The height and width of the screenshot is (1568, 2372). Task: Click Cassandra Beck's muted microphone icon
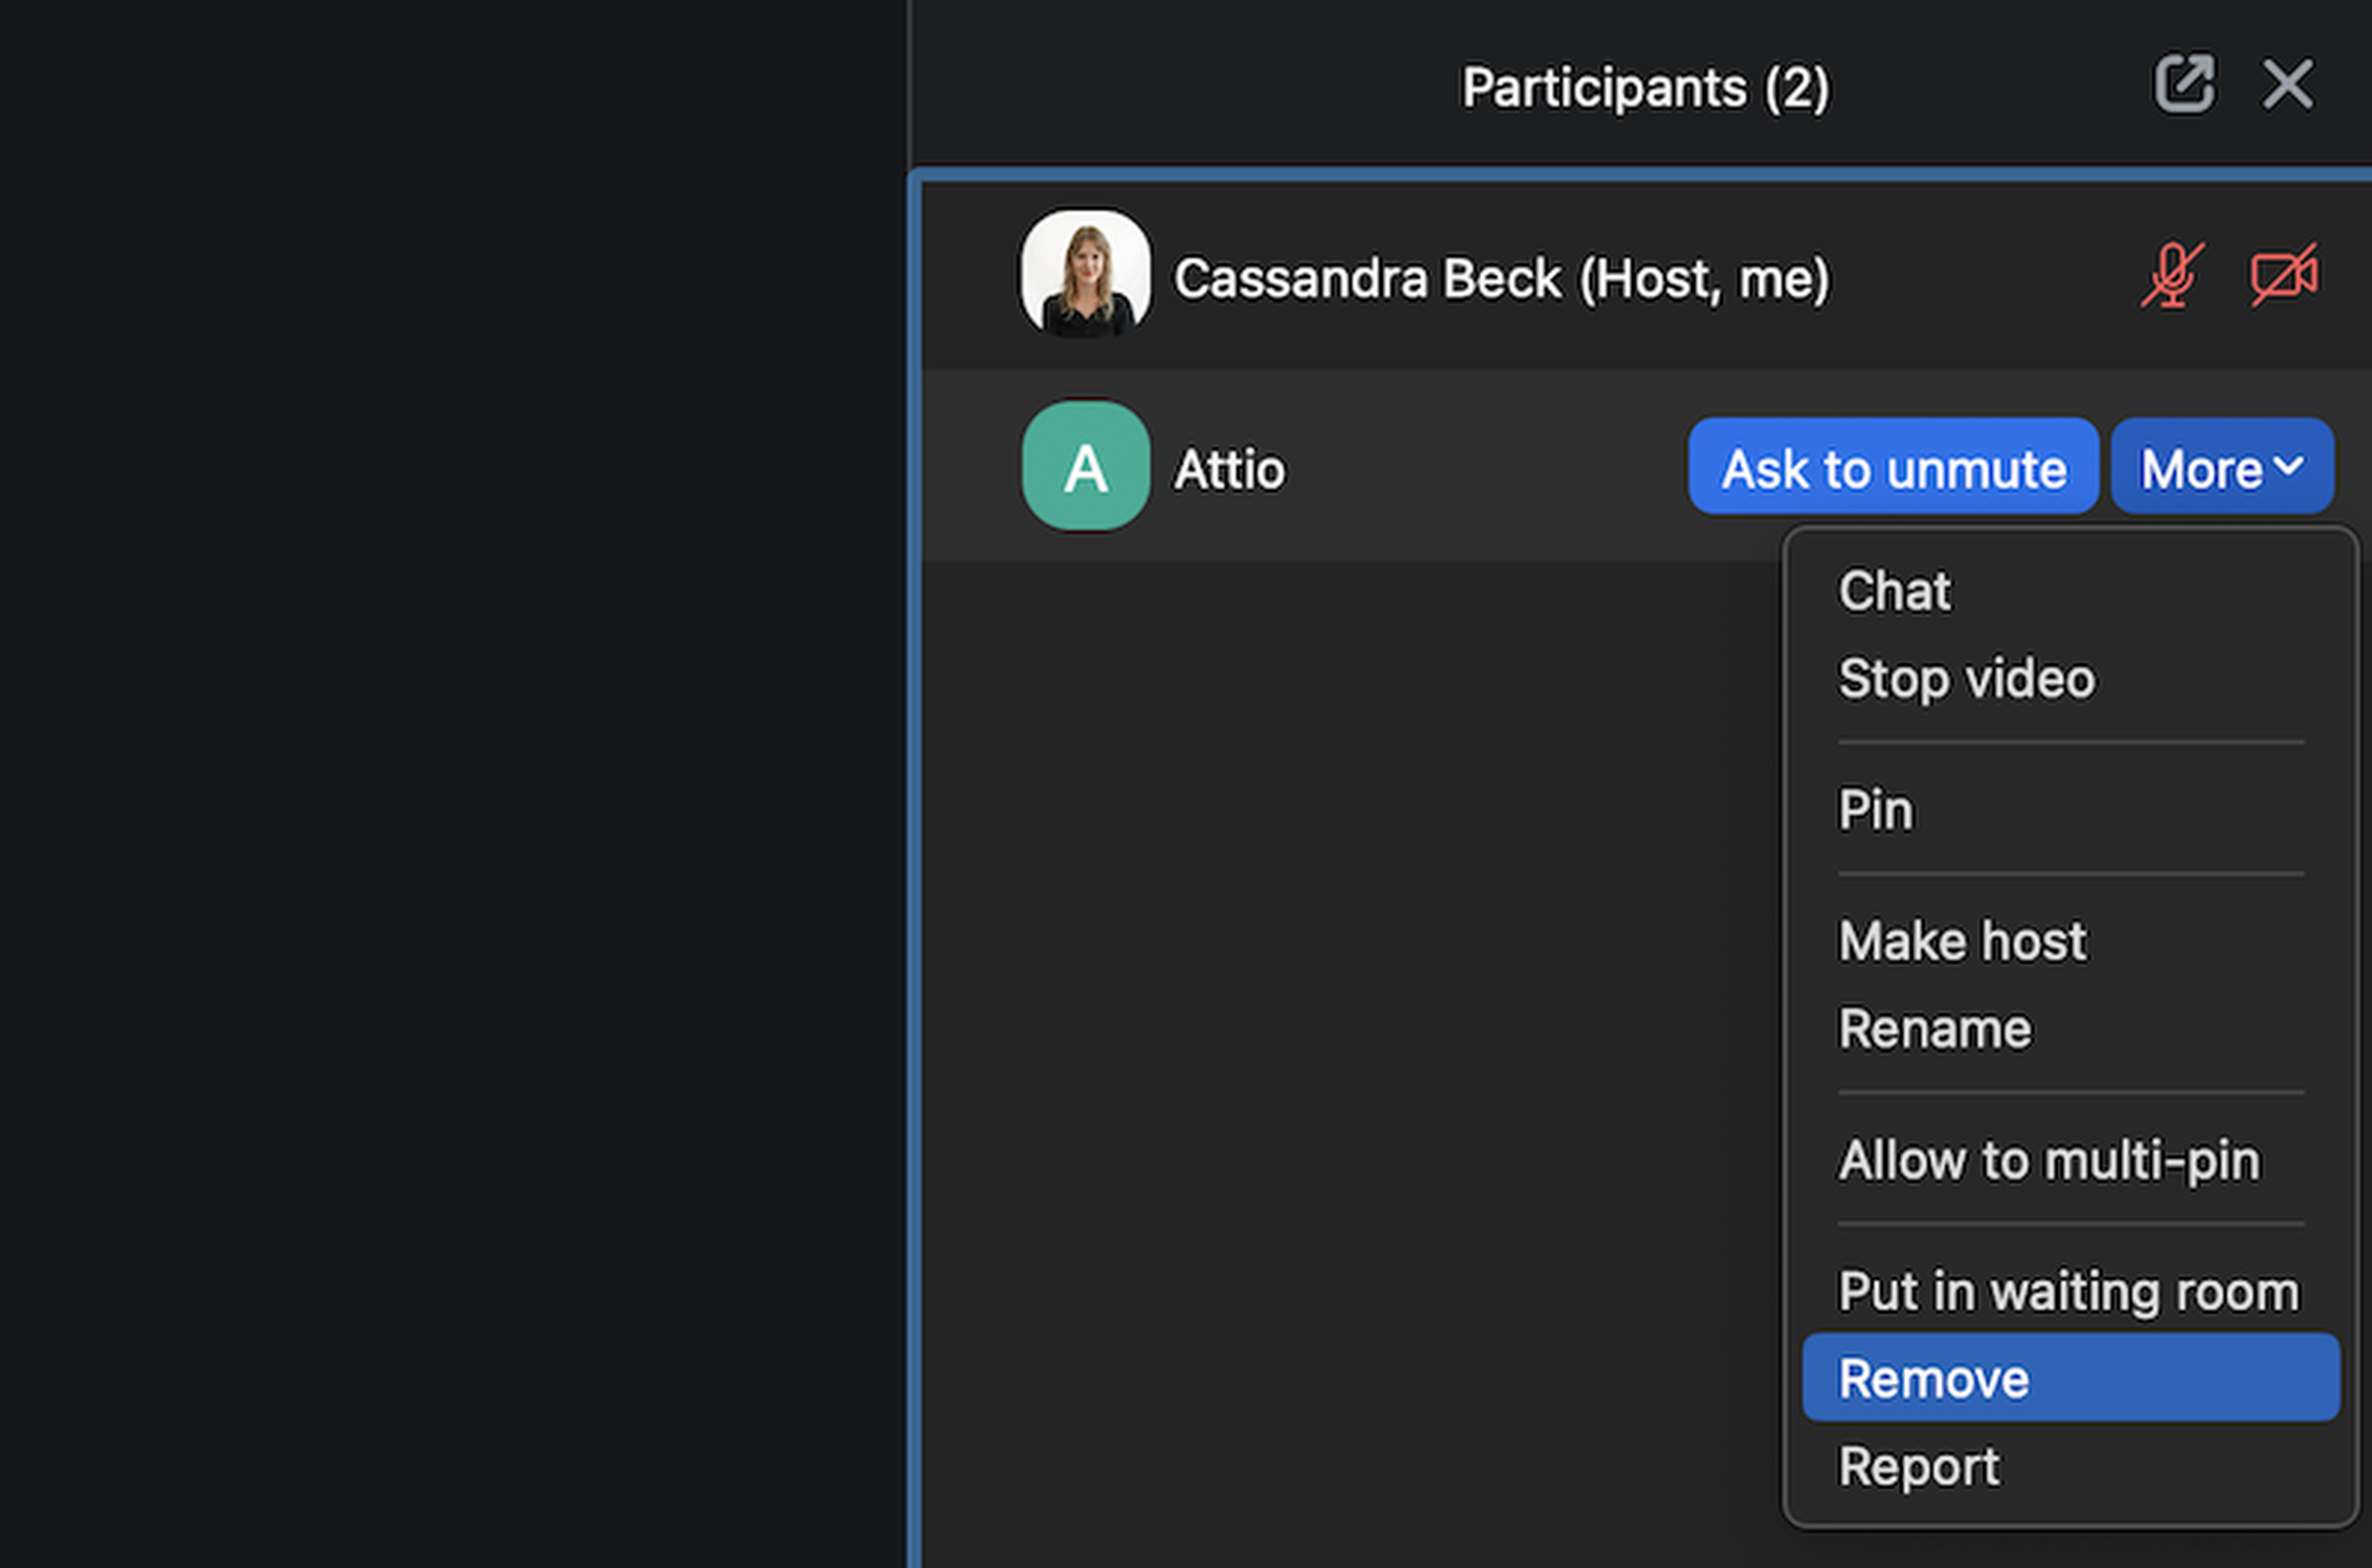(x=2172, y=275)
